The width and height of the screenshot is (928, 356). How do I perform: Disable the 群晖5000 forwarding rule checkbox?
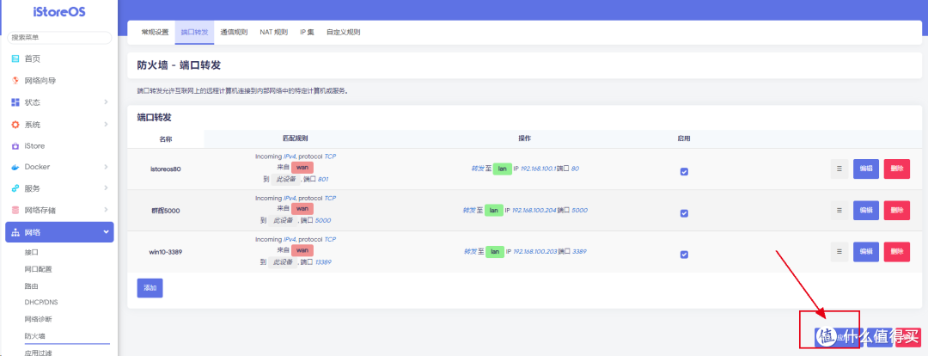pyautogui.click(x=684, y=213)
